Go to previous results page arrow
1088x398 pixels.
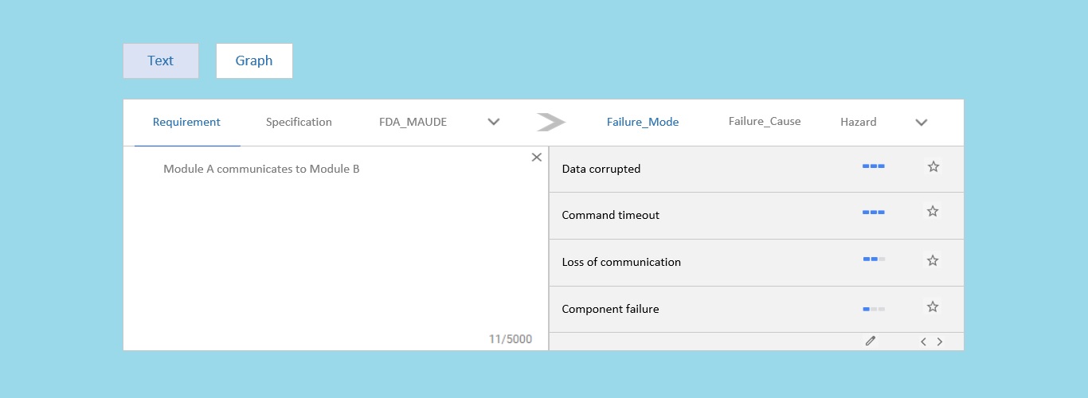923,342
